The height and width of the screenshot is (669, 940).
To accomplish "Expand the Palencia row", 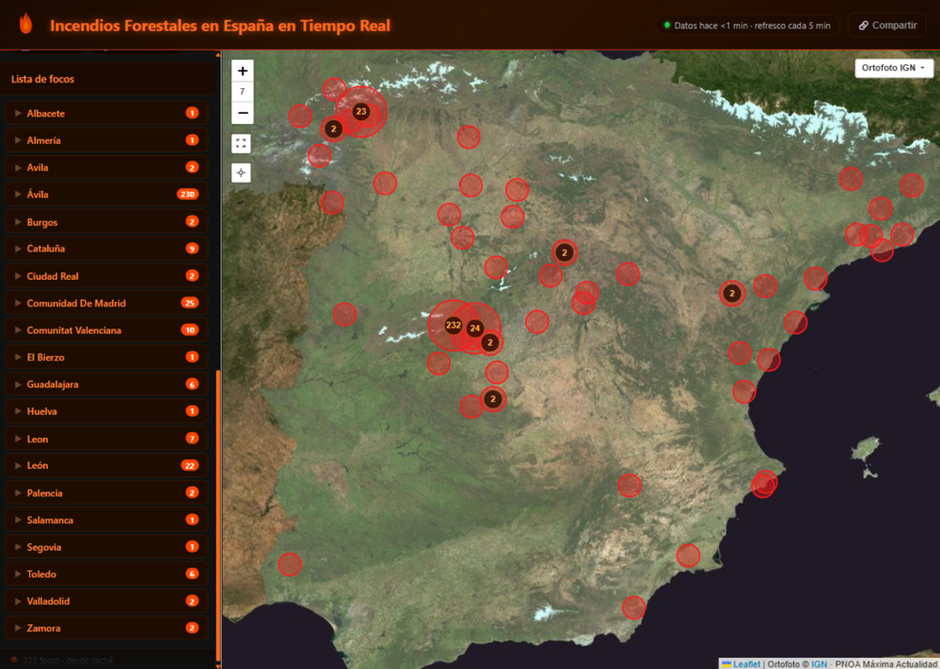I will pyautogui.click(x=106, y=493).
